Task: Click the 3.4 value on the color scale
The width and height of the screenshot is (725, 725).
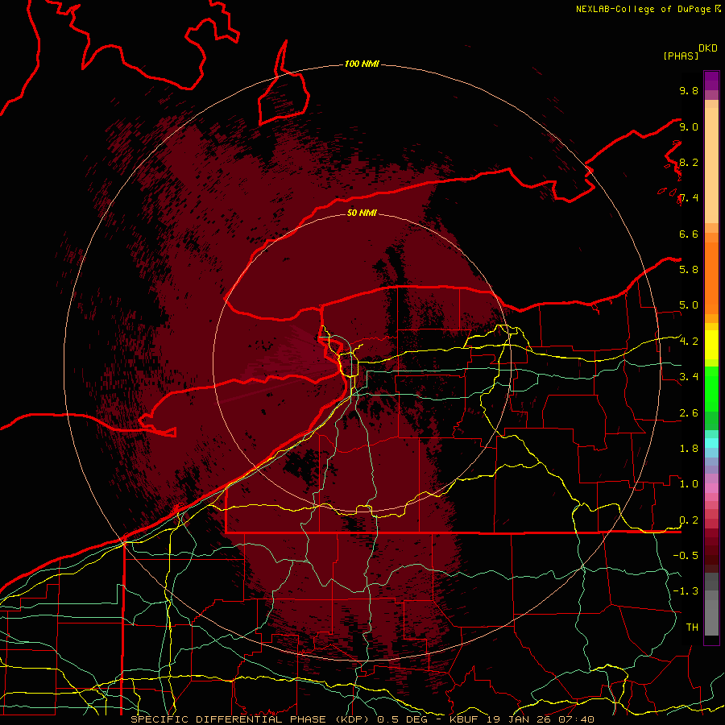Action: tap(689, 377)
